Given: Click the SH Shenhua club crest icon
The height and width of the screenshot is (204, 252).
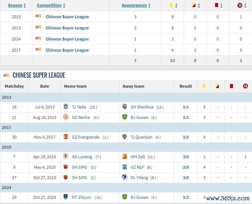Looking at the screenshot, I should [x=125, y=107].
